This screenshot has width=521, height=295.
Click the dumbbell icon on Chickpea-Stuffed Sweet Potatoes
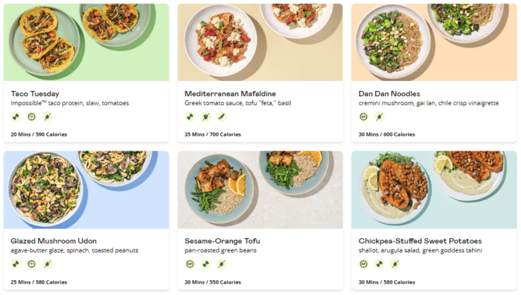[379, 264]
